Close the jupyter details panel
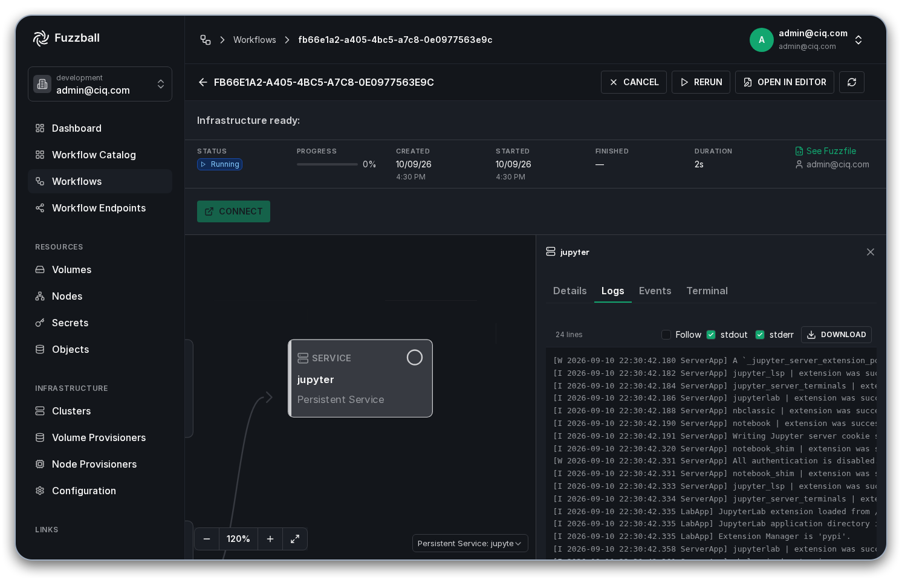Screen dimensions: 902x580 pos(871,252)
